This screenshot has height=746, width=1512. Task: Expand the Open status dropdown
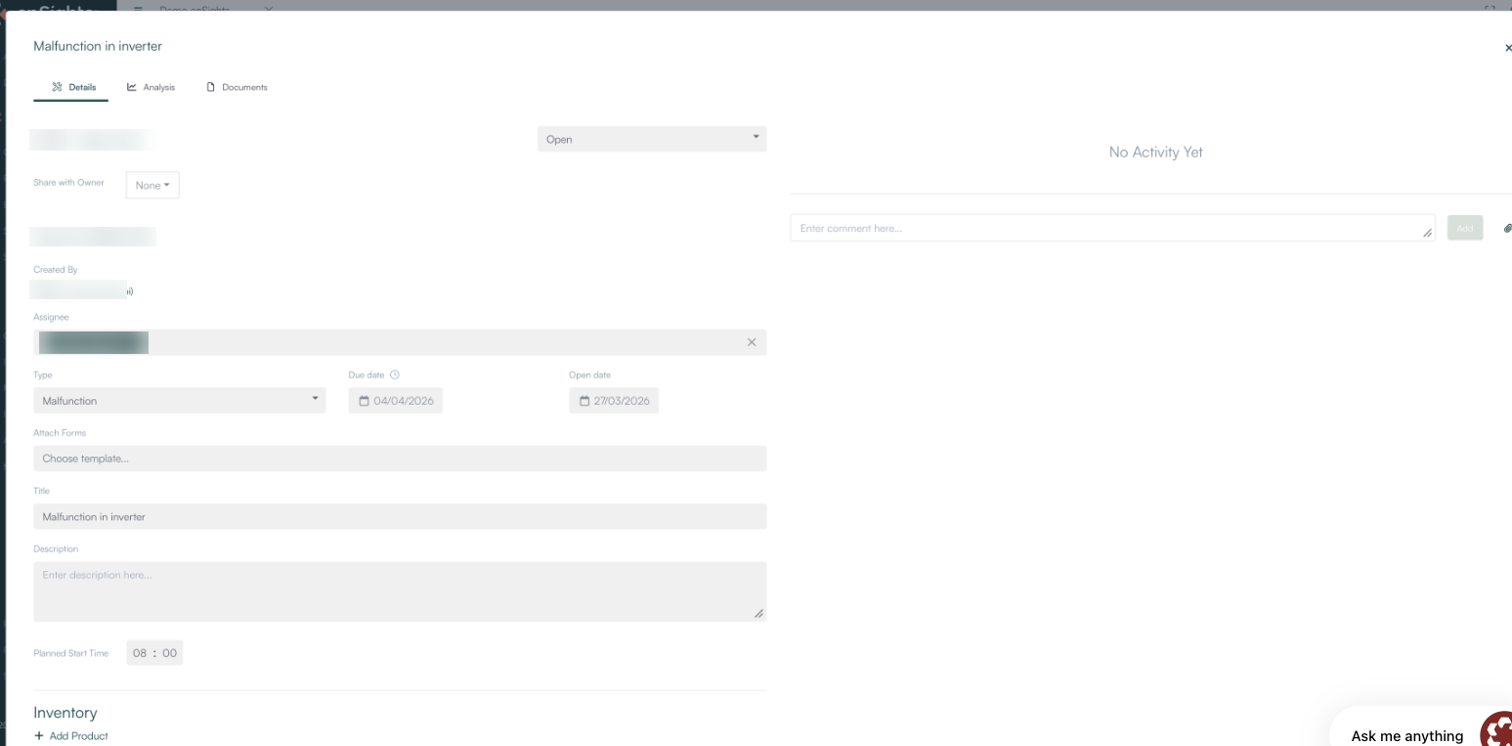(x=652, y=139)
